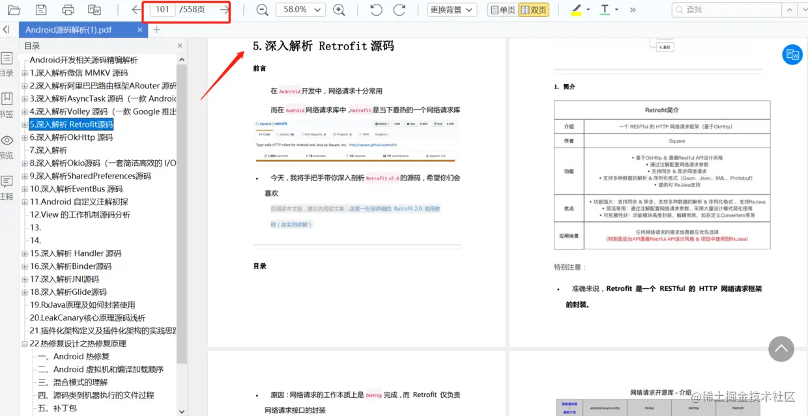
Task: Switch to 单页 single page view
Action: (502, 10)
